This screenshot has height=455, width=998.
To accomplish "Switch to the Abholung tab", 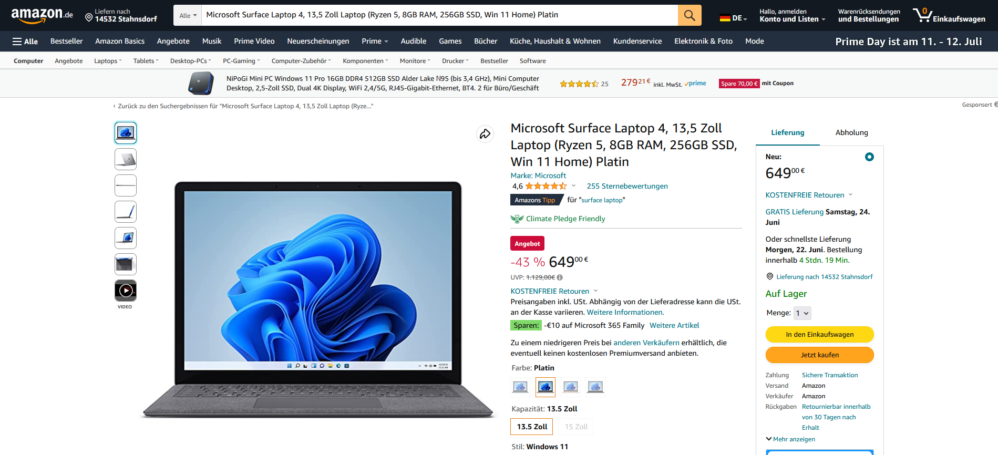I will pyautogui.click(x=851, y=133).
